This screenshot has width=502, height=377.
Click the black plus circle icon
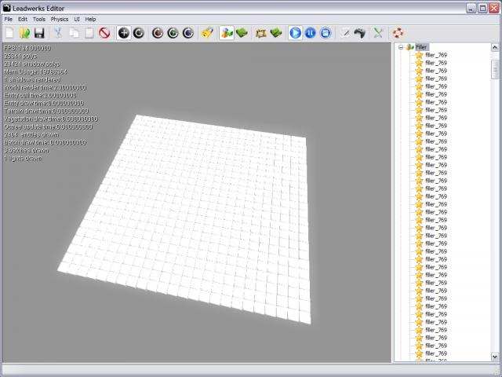(x=123, y=33)
